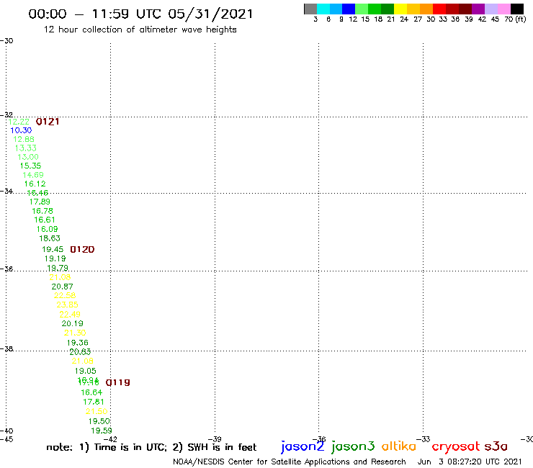Click the bright red swatch in the legend
The width and height of the screenshot is (533, 468).
coord(439,9)
